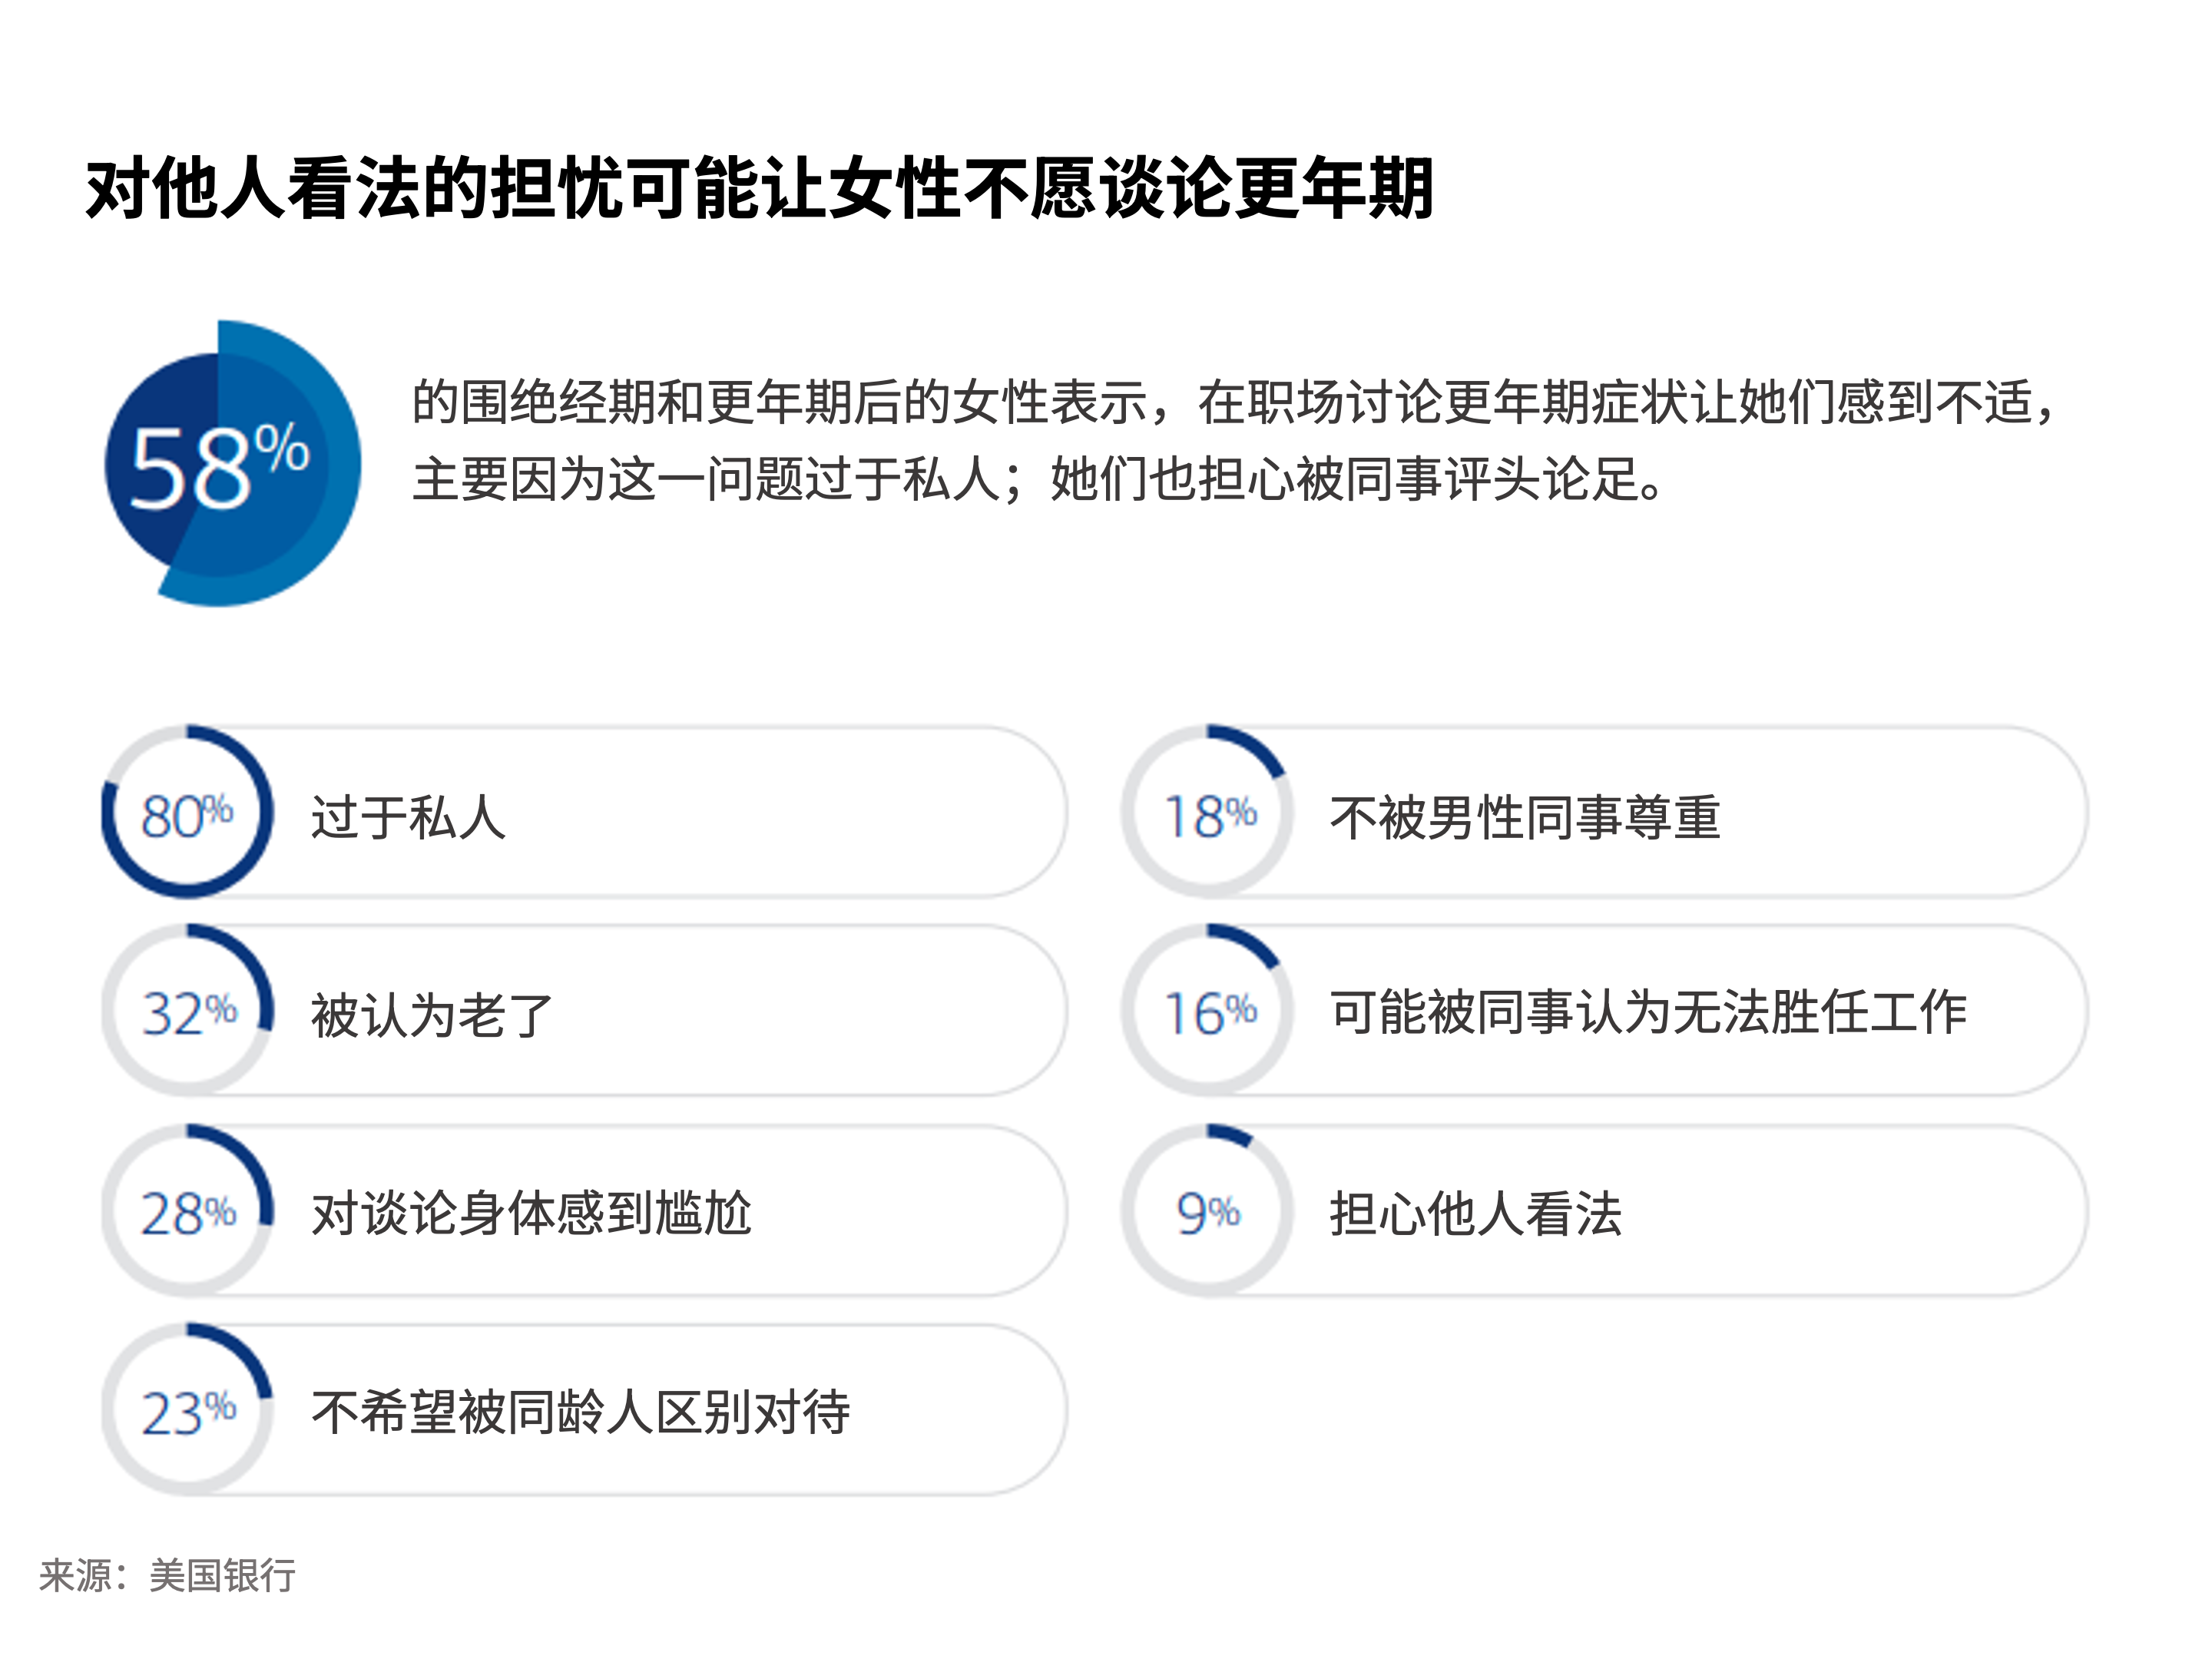Viewport: 2212px width, 1659px height.
Task: Select the 不希望被同龄人区别对待 label
Action: tap(580, 1413)
